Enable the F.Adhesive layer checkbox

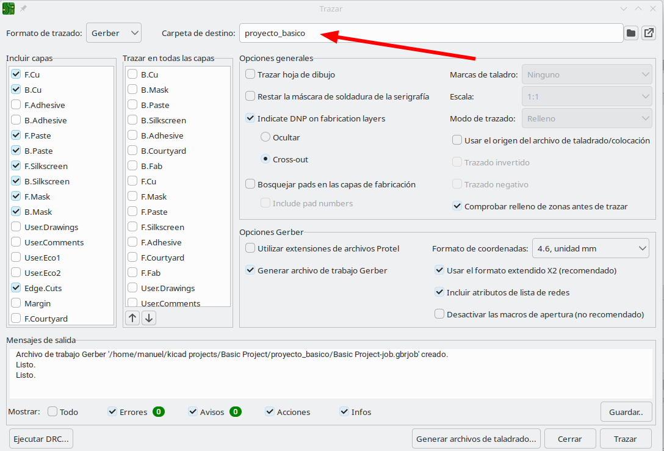(16, 105)
